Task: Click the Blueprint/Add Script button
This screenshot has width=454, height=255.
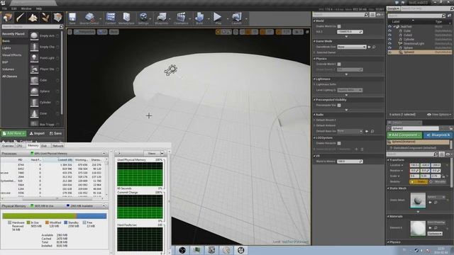Action: (x=438, y=135)
